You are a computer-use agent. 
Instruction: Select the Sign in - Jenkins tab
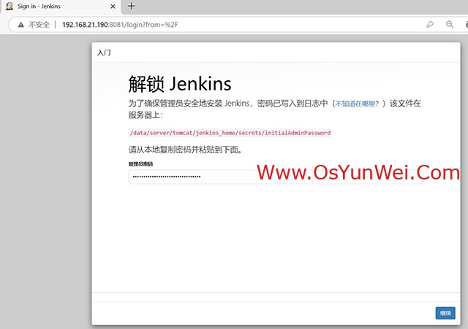click(60, 7)
